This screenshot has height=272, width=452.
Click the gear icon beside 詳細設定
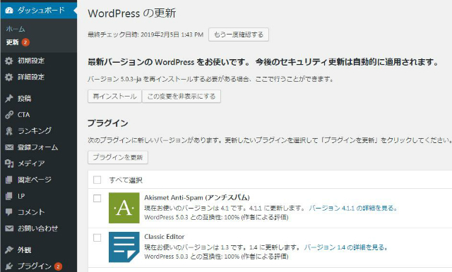[9, 77]
